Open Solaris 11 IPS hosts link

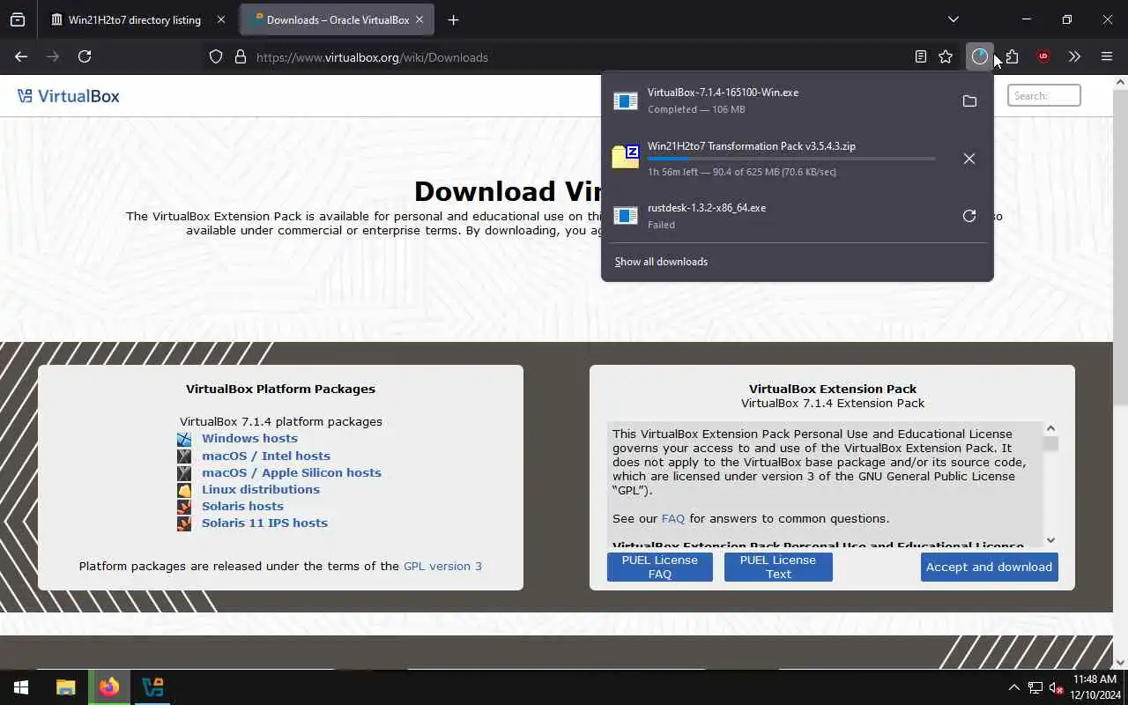(x=264, y=523)
